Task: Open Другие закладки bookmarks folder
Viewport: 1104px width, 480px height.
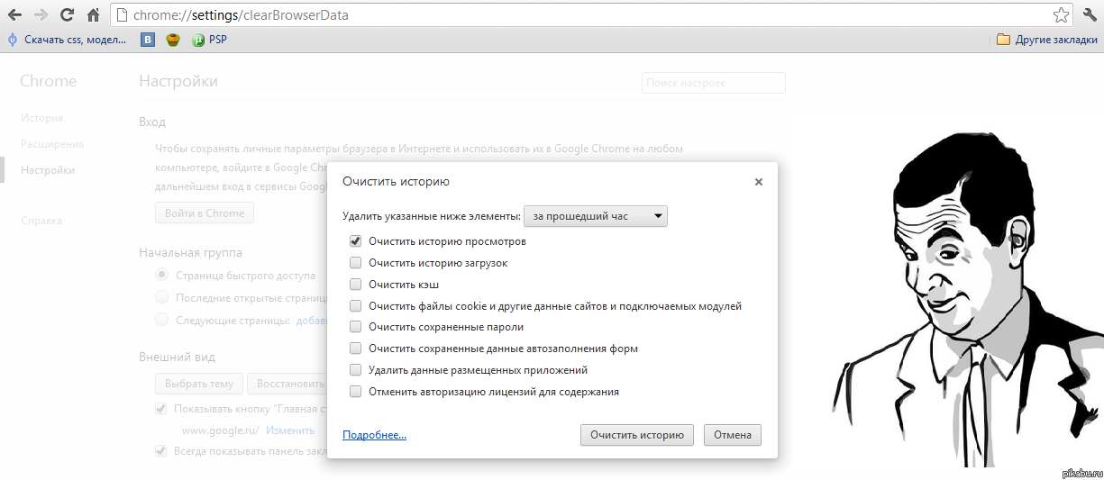Action: coord(1044,40)
